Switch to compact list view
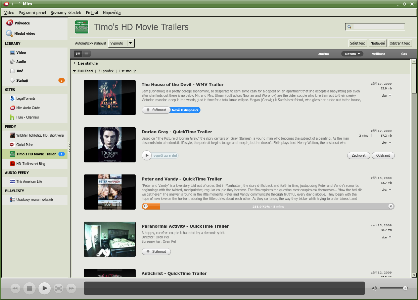 pyautogui.click(x=86, y=54)
